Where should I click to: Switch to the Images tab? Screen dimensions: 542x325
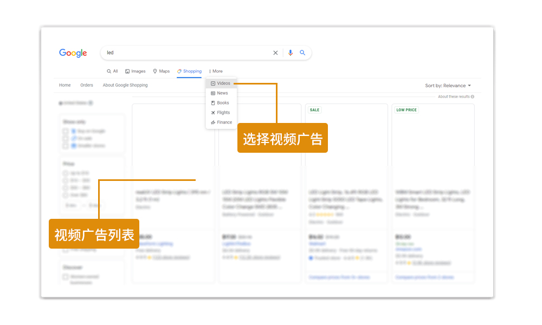(x=135, y=71)
